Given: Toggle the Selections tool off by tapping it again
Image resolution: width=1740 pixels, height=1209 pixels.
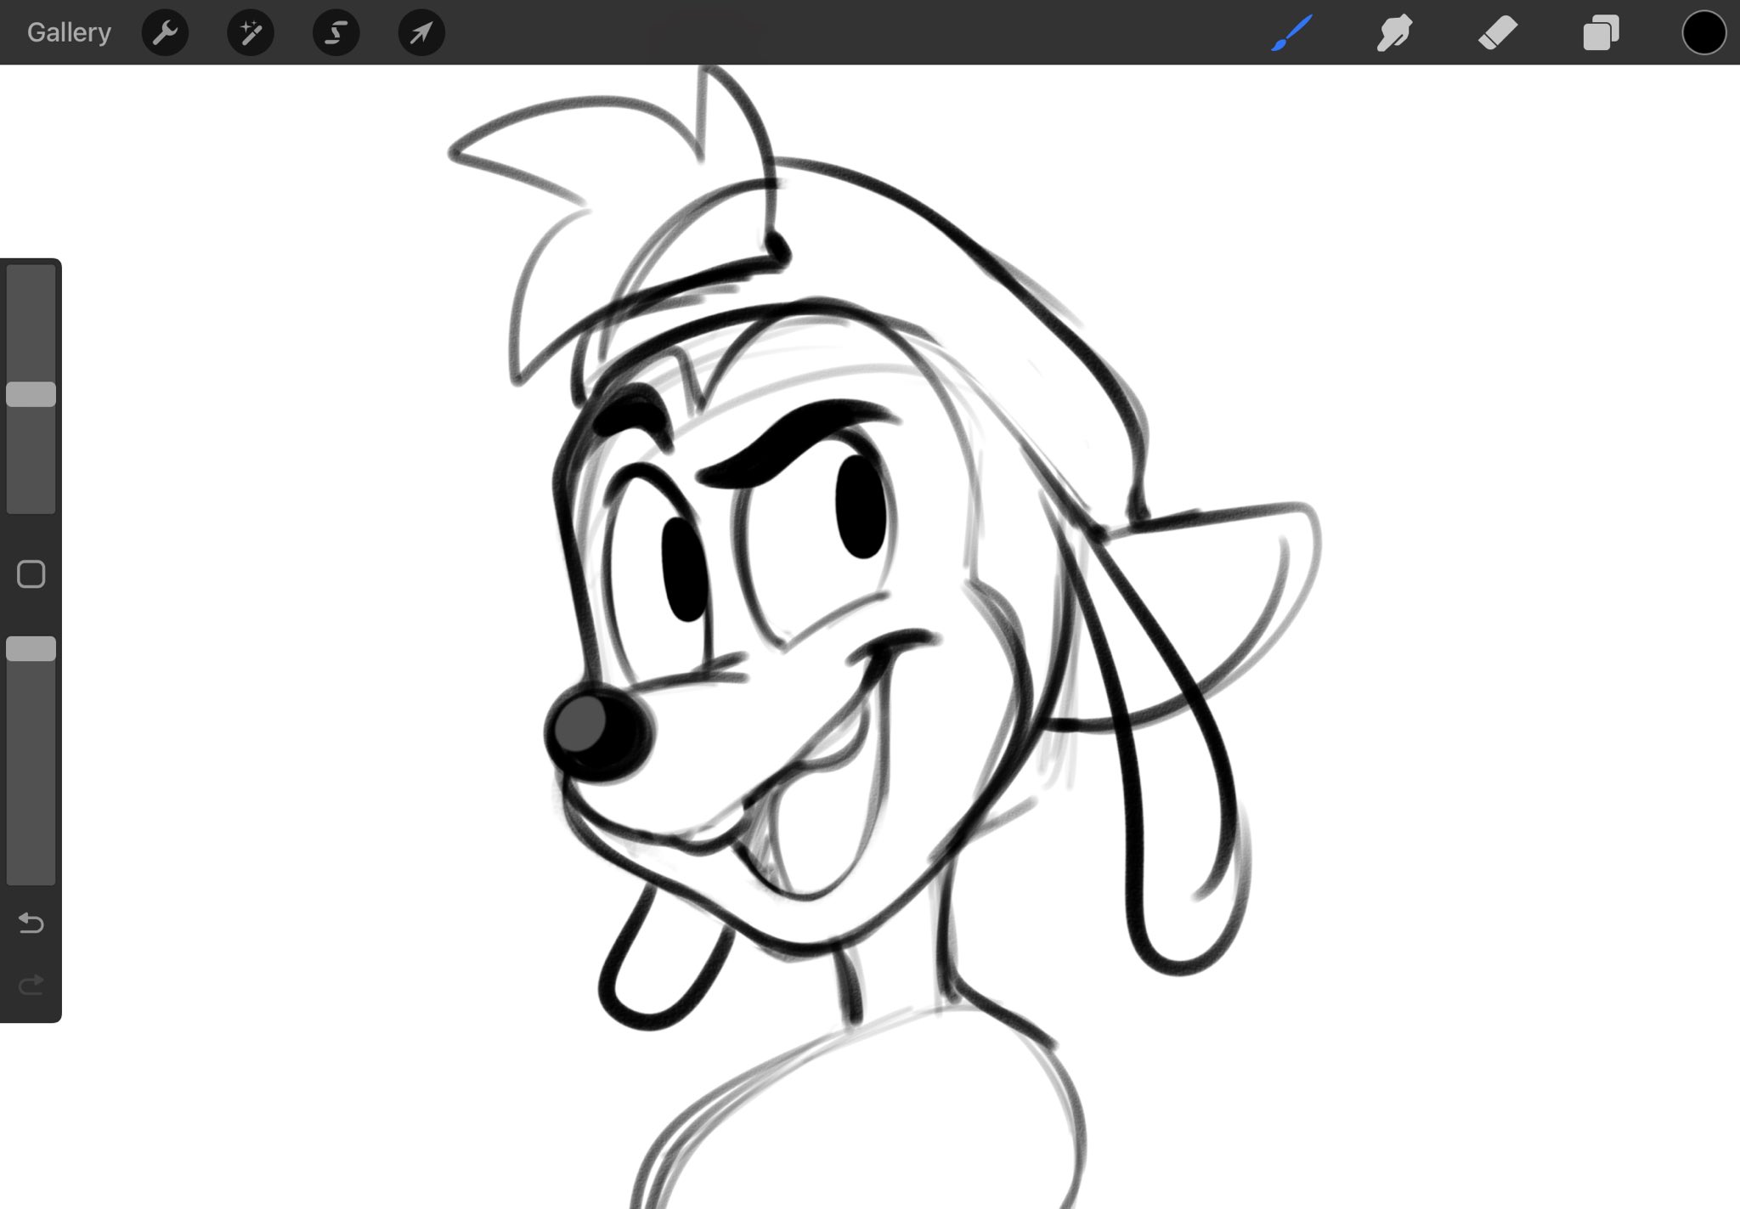Looking at the screenshot, I should [x=336, y=32].
